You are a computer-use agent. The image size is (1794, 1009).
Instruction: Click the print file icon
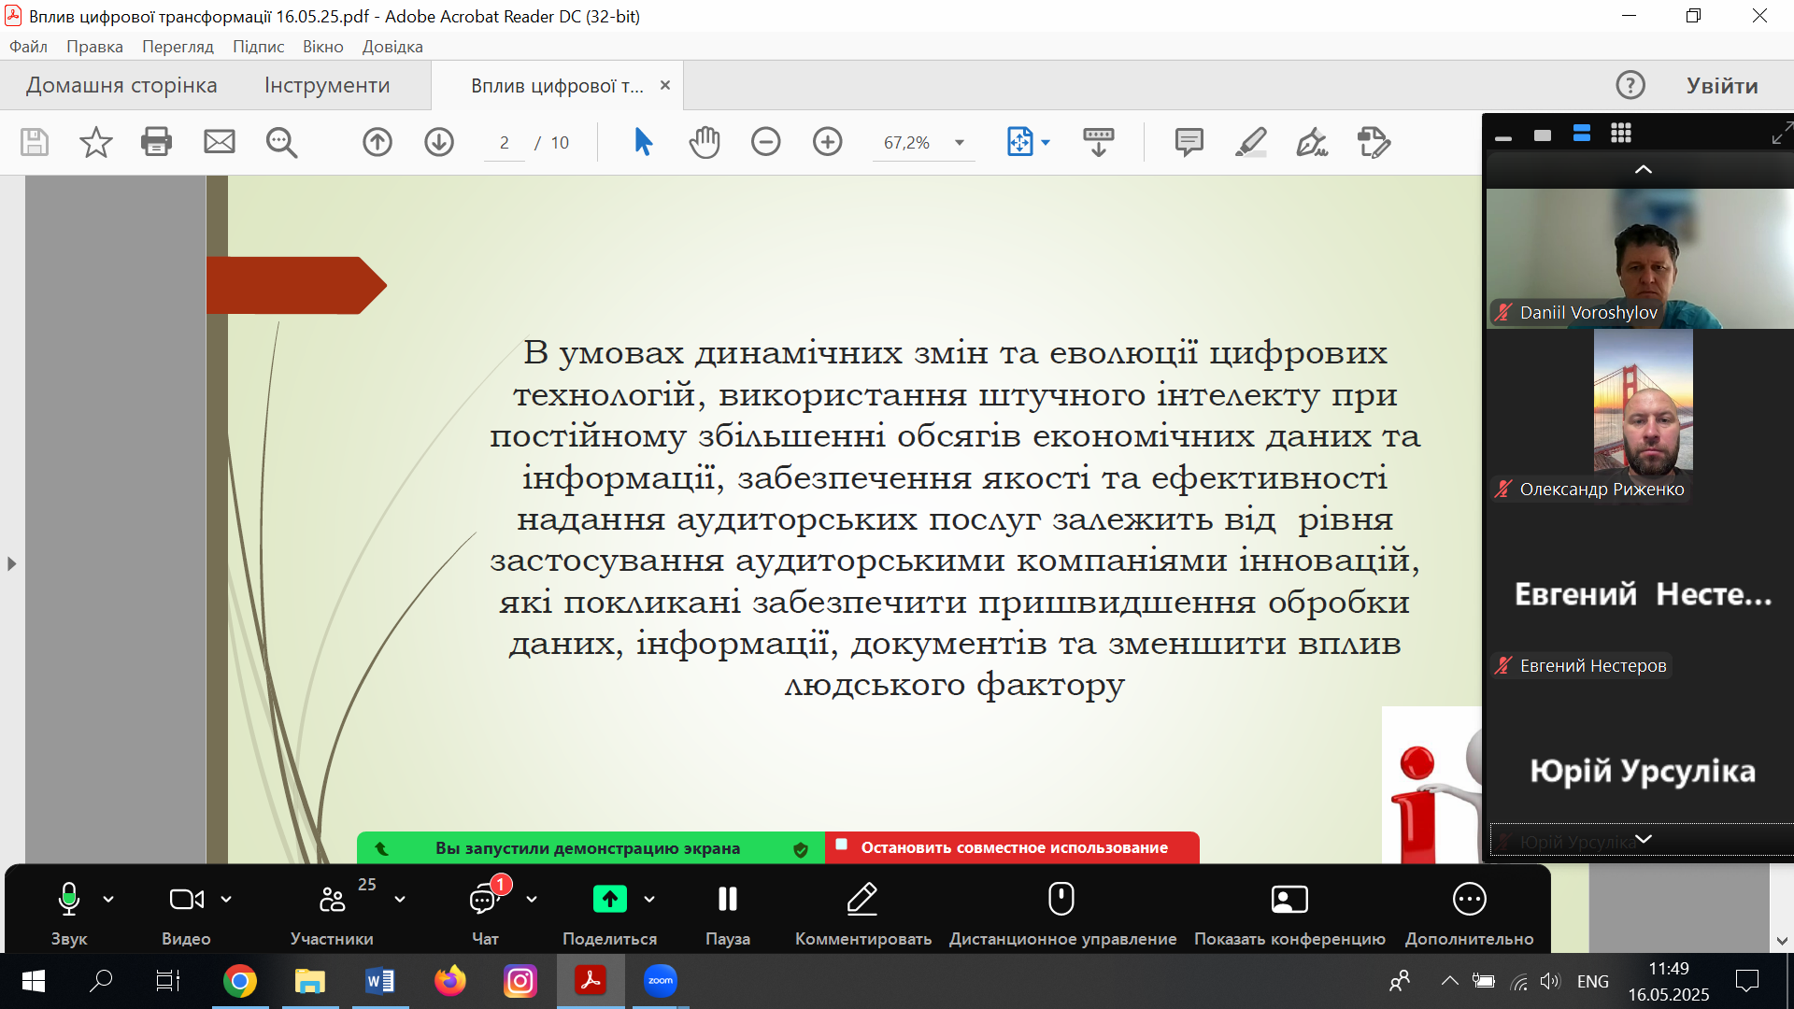coord(156,142)
